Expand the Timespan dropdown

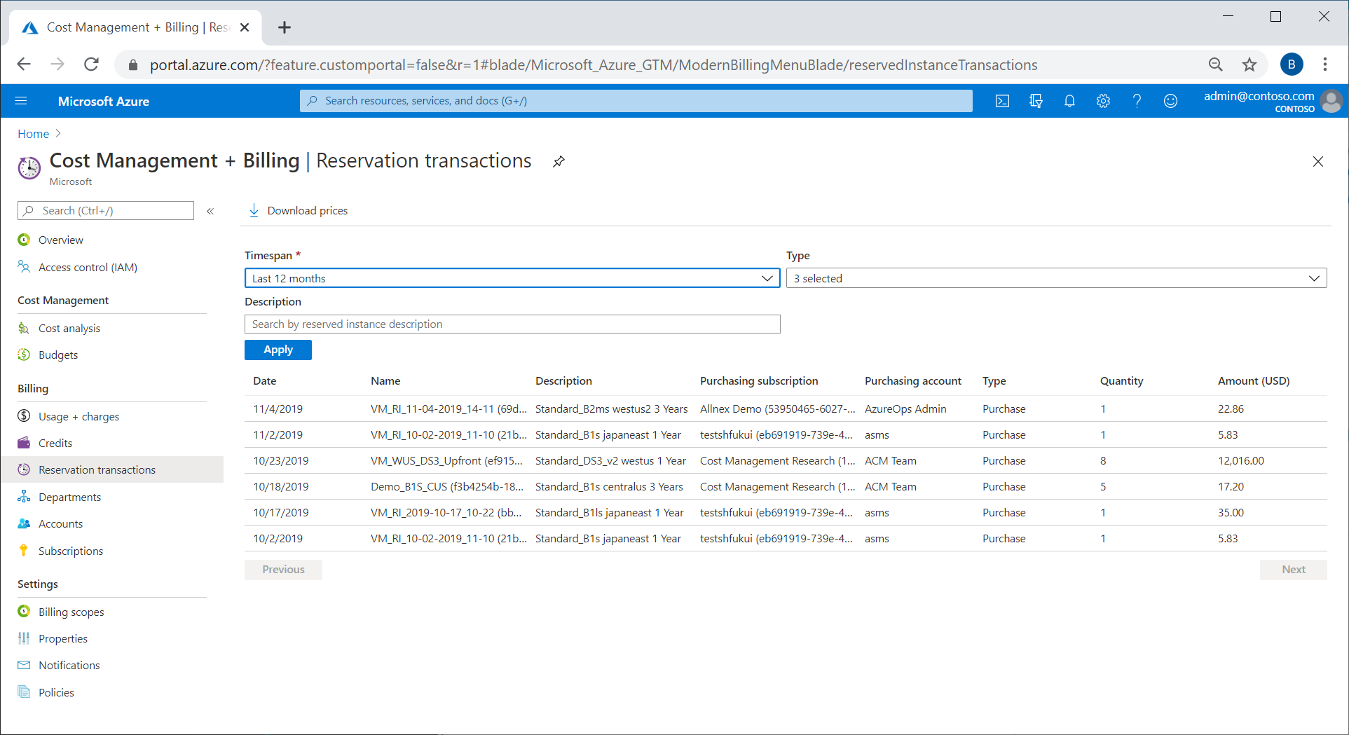512,278
